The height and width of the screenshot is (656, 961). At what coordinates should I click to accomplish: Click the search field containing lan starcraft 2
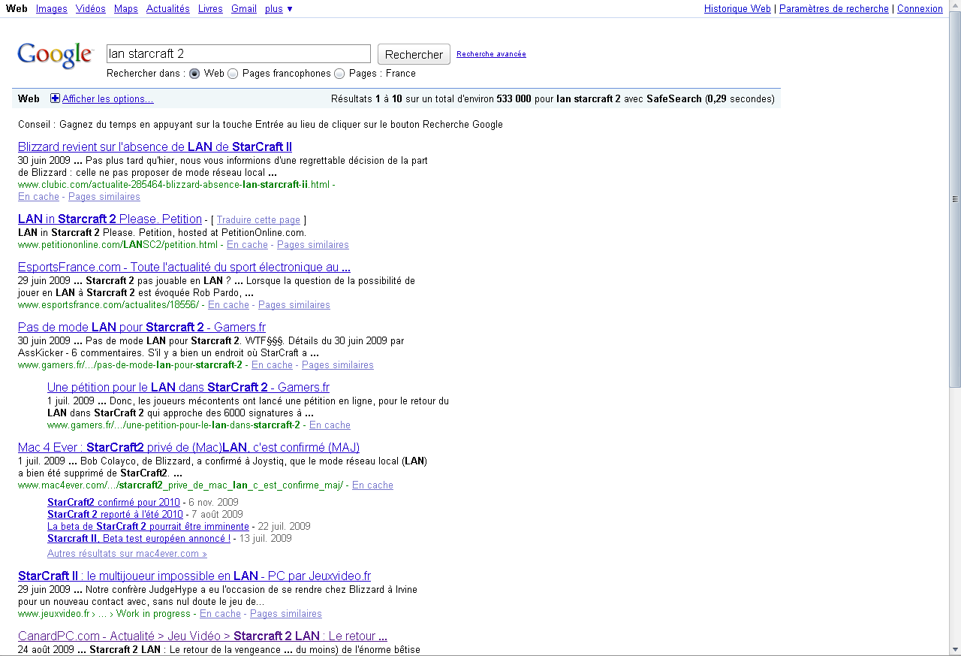point(239,53)
